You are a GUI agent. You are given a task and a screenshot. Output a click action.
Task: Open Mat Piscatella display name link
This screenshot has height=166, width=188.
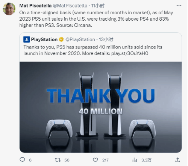(35, 6)
